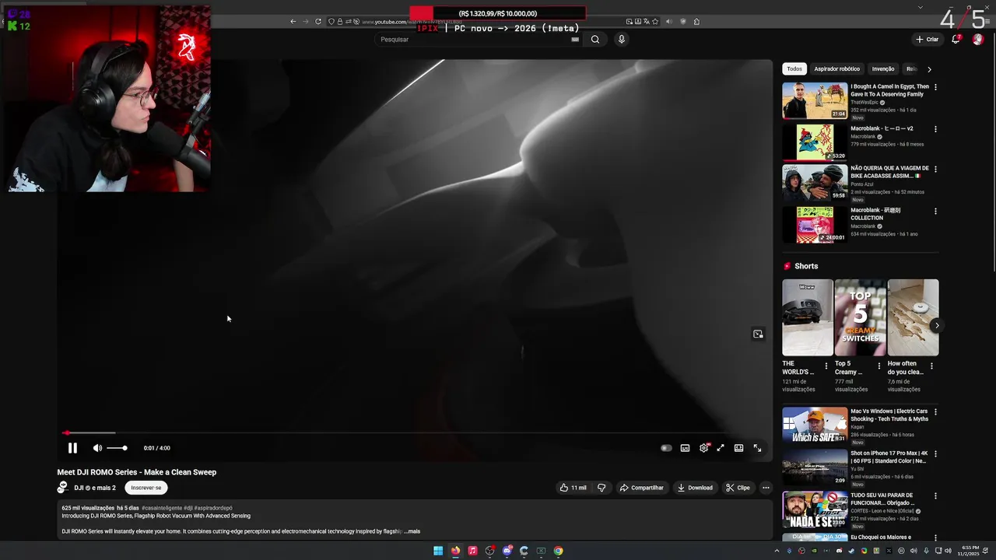
Task: Open options for the NÃO QUERIA QUE A VIAGEM video
Action: click(935, 169)
